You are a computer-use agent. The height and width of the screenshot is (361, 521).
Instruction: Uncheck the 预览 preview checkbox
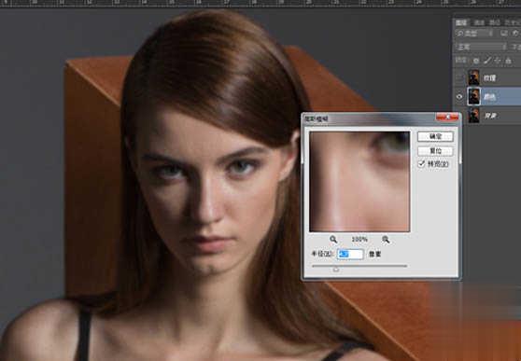[x=422, y=164]
